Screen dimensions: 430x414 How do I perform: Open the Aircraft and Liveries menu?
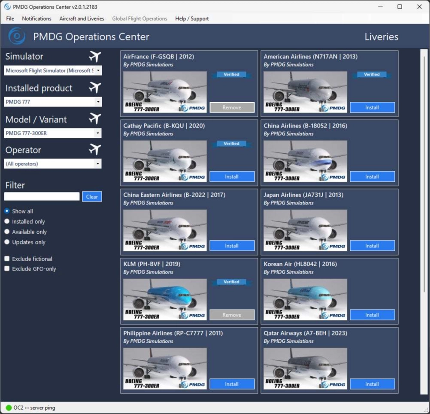82,18
